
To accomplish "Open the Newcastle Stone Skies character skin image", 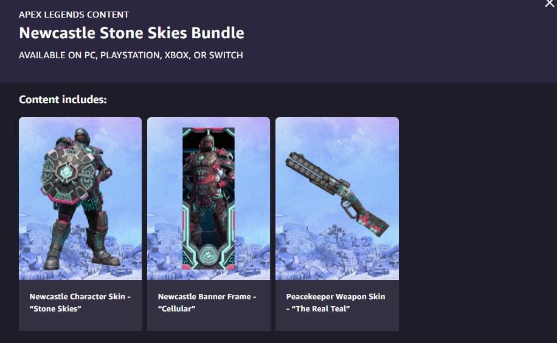I will tap(80, 199).
